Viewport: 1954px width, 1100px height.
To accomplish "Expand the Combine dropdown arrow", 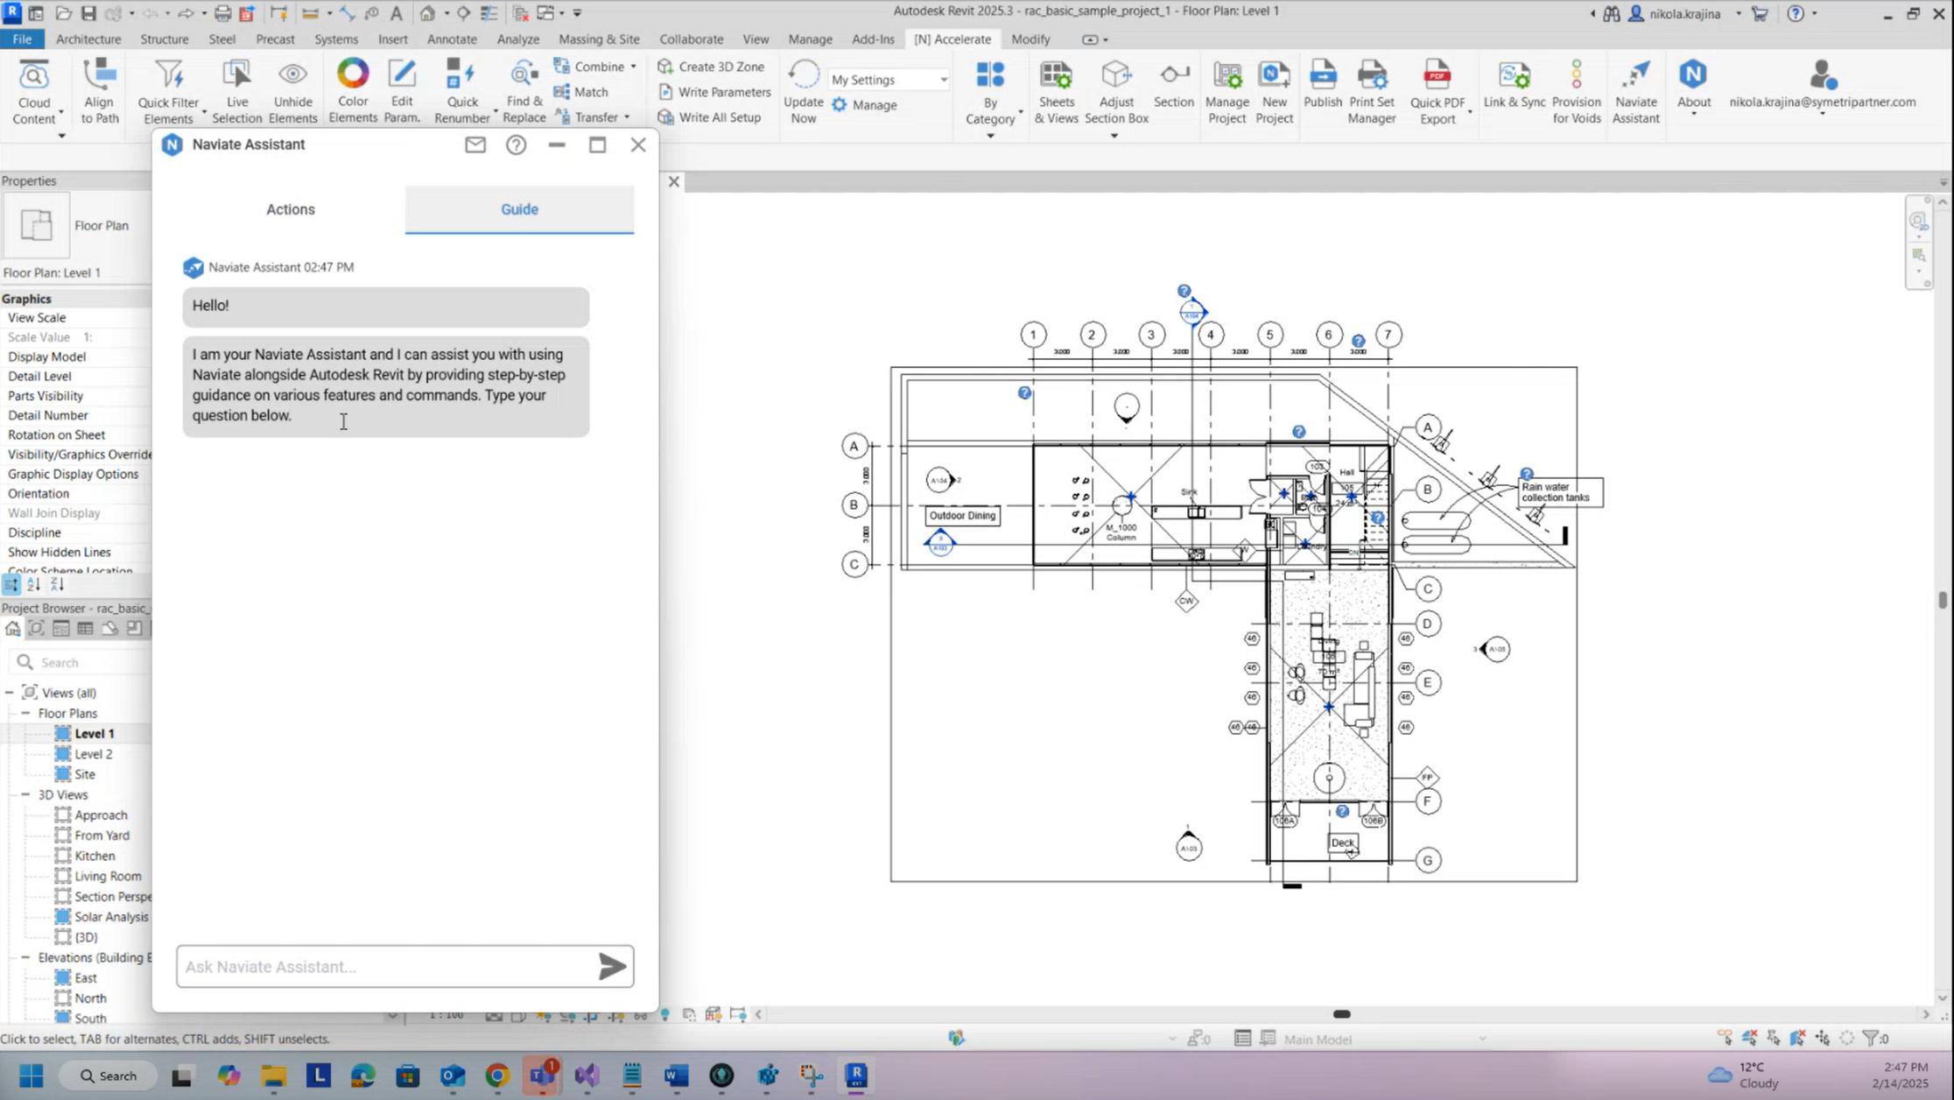I will coord(634,67).
